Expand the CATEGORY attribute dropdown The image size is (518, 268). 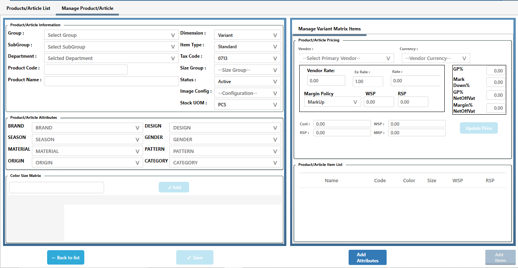pyautogui.click(x=225, y=162)
